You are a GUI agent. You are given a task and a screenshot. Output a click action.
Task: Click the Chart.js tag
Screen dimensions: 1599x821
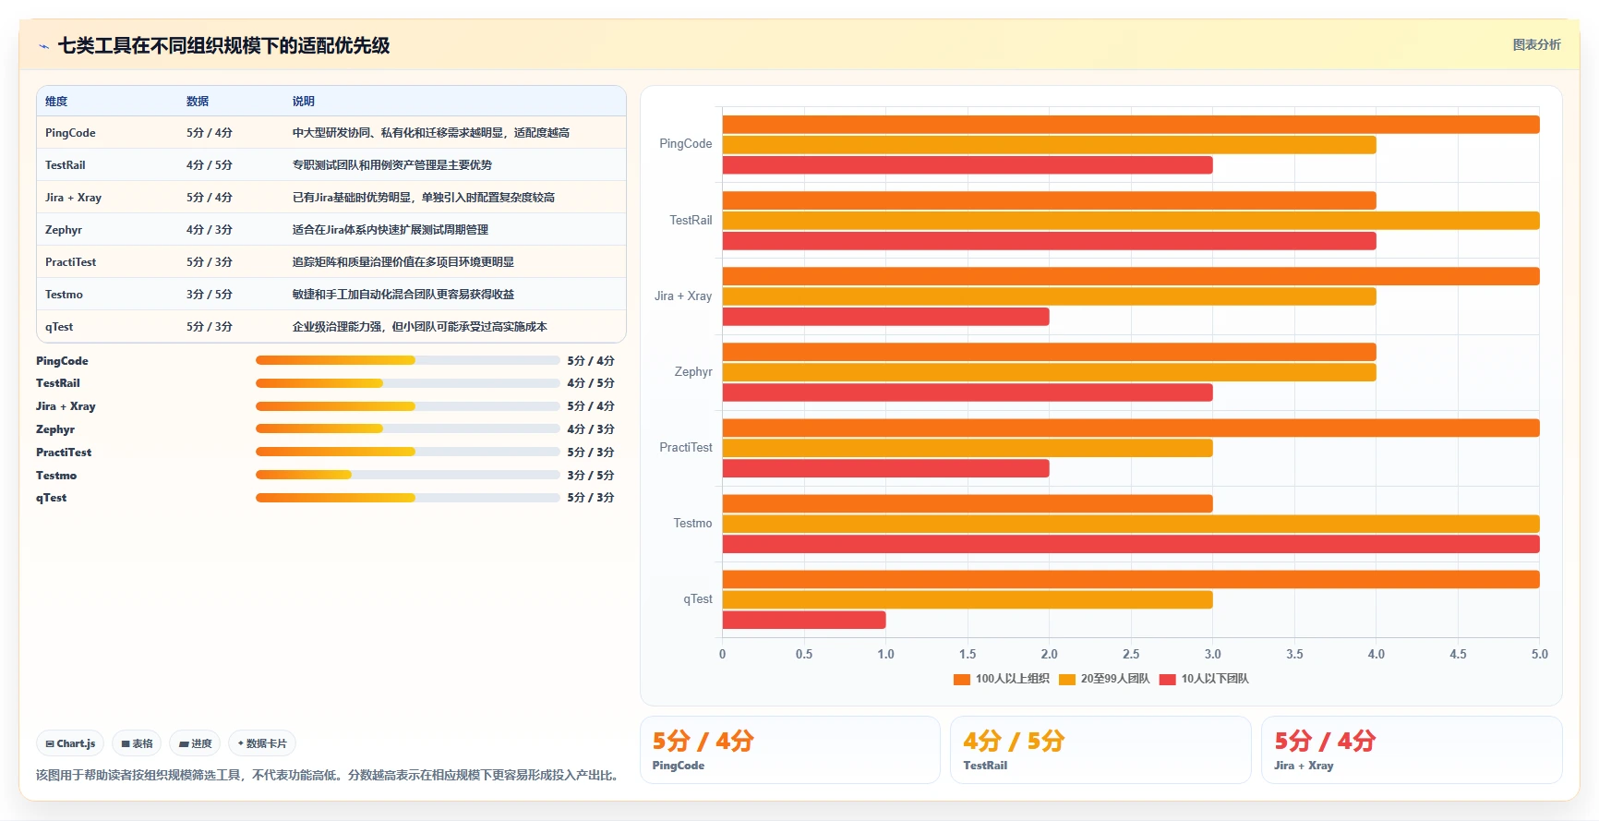tap(70, 743)
